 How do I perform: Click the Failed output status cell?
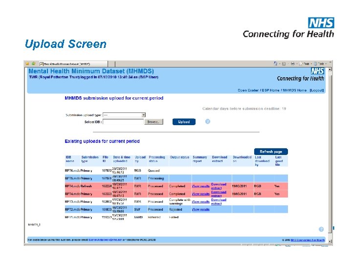click(174, 217)
